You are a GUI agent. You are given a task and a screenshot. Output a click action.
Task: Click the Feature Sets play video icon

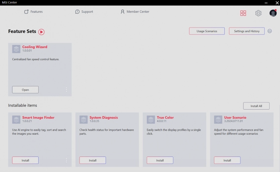41,32
